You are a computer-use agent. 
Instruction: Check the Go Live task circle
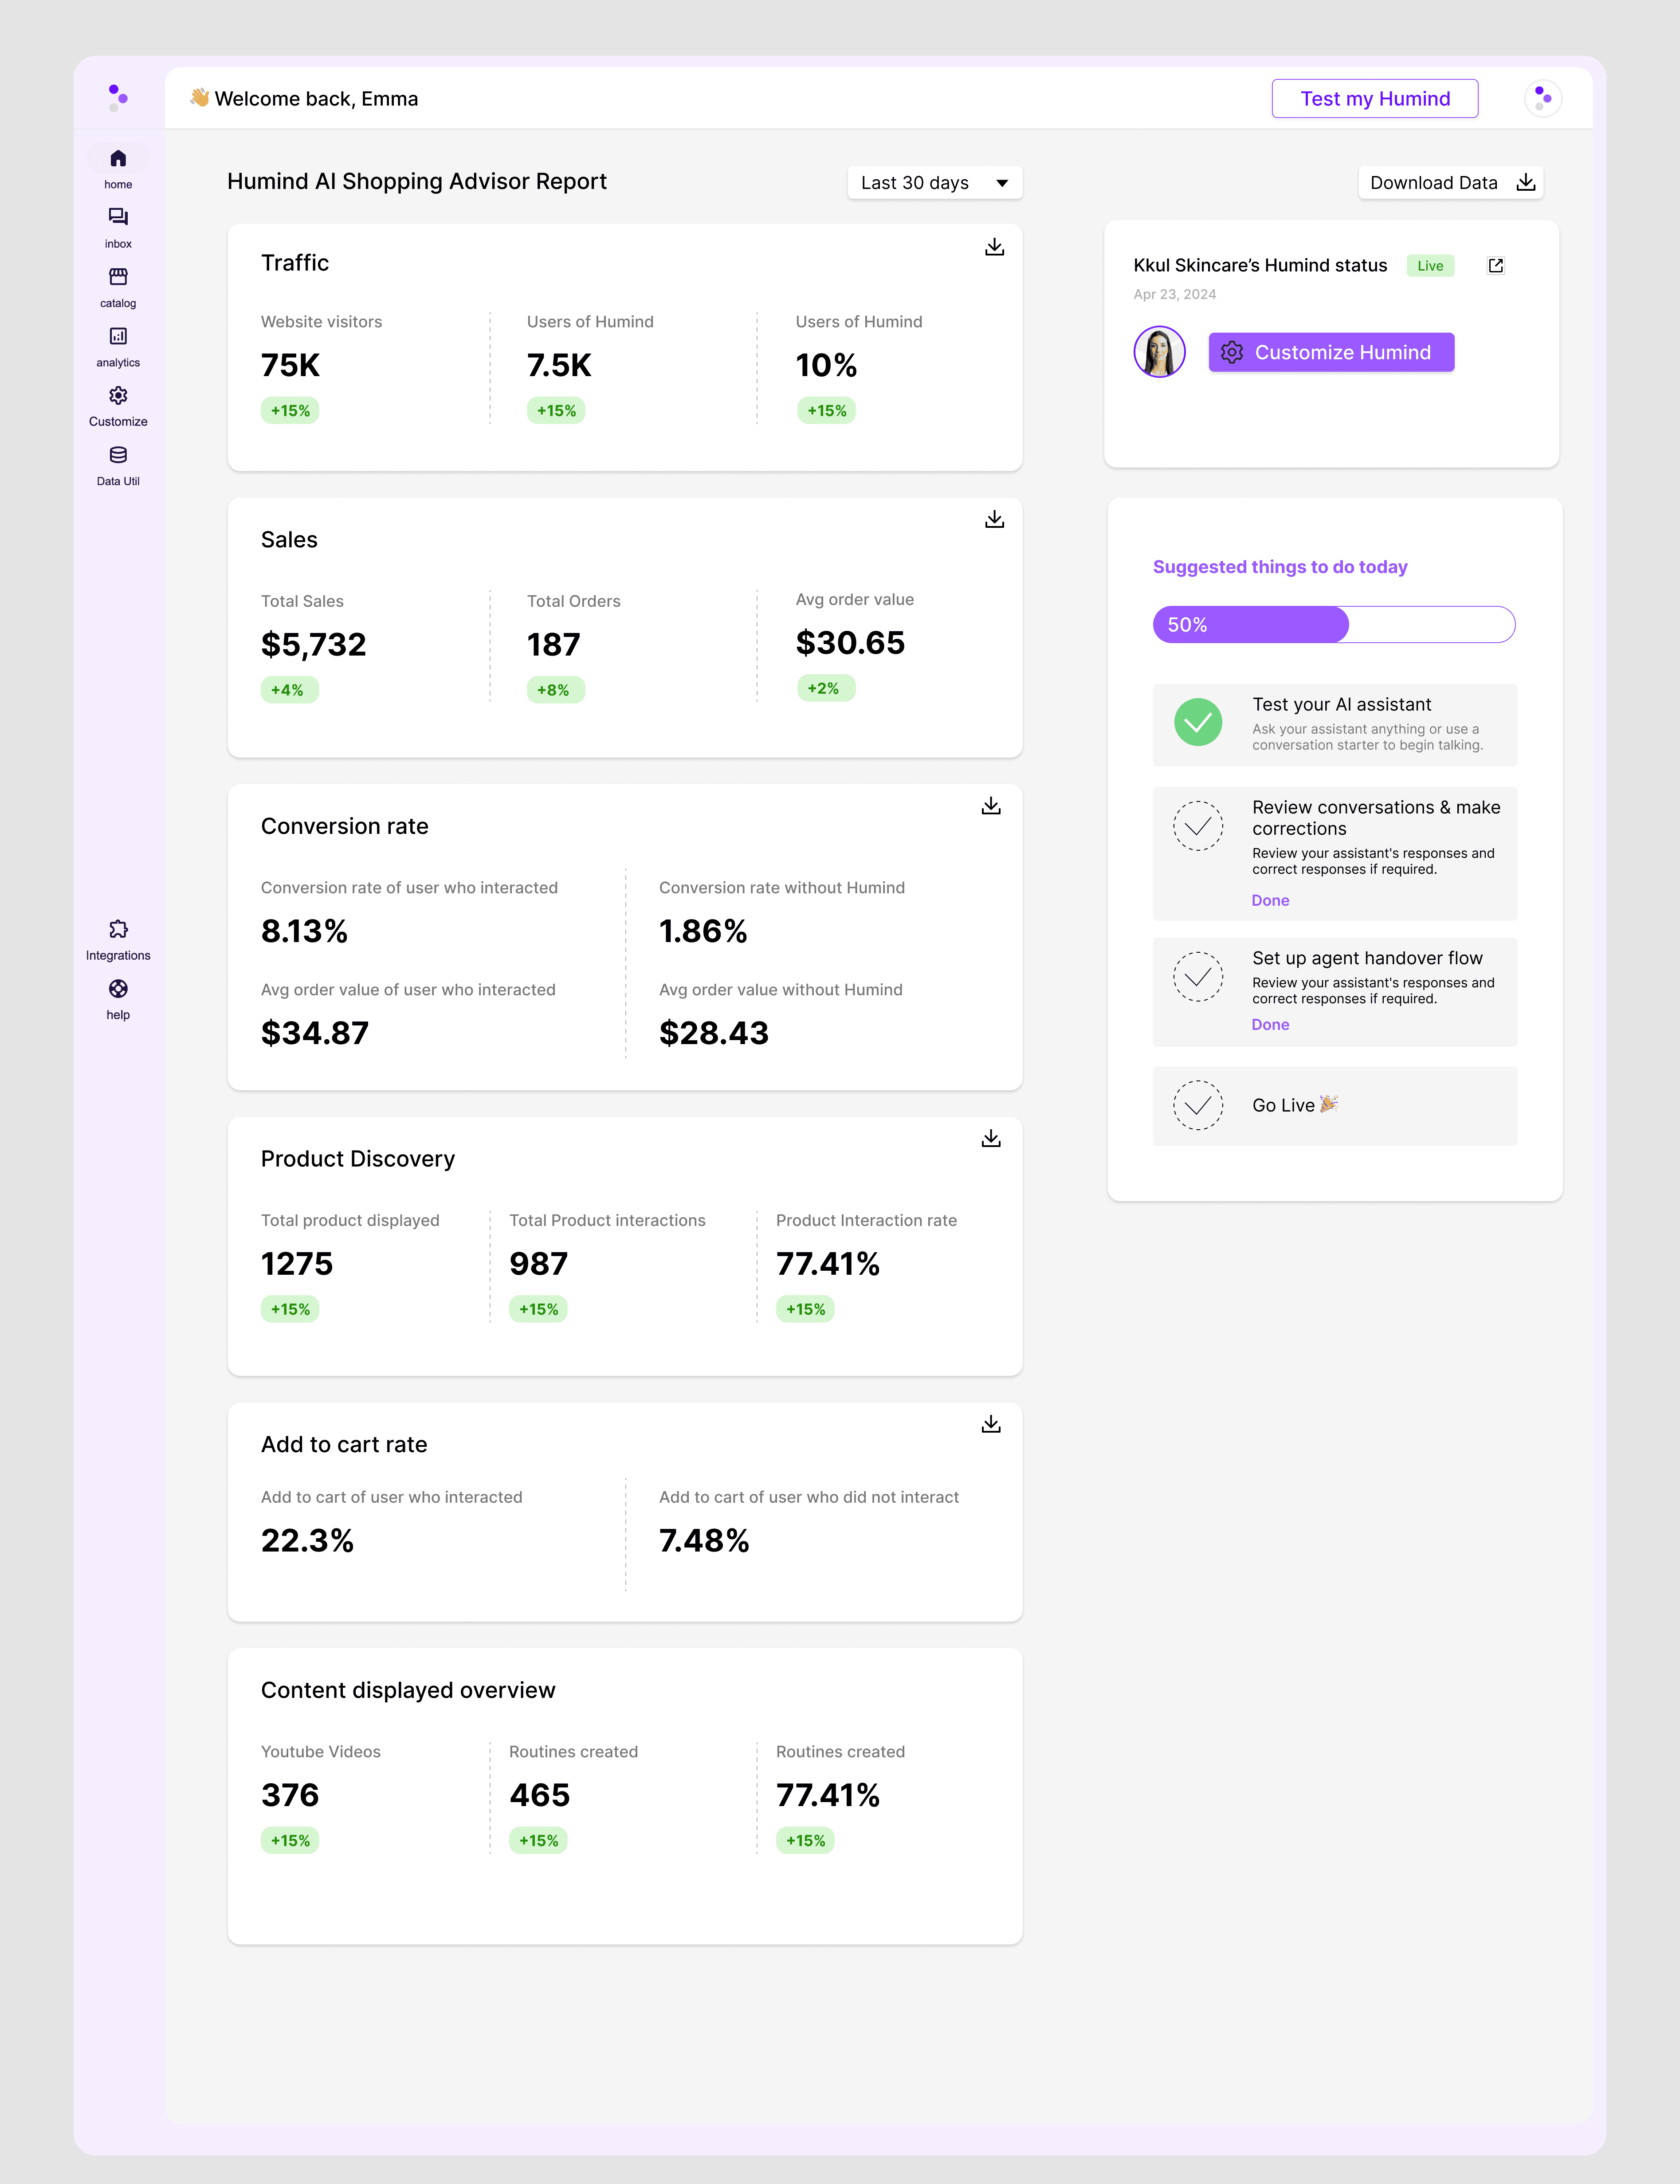[1198, 1105]
